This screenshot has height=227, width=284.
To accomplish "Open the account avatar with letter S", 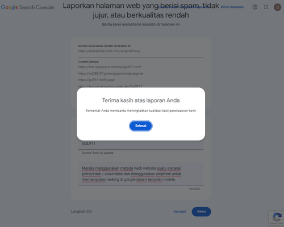I will 277,7.
